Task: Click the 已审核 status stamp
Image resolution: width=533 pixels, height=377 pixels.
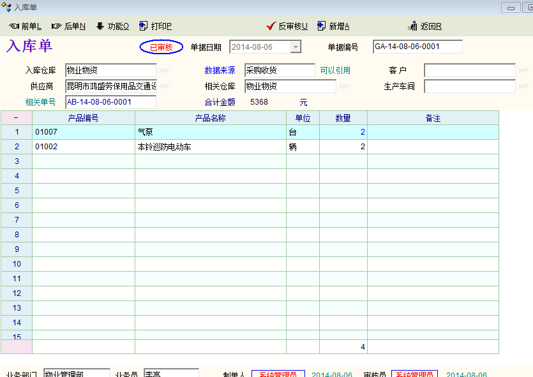Action: 161,47
